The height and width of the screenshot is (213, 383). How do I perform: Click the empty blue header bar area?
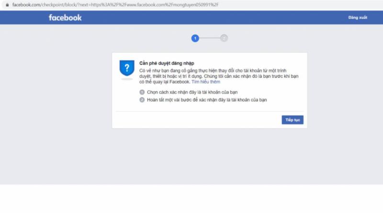click(x=215, y=18)
